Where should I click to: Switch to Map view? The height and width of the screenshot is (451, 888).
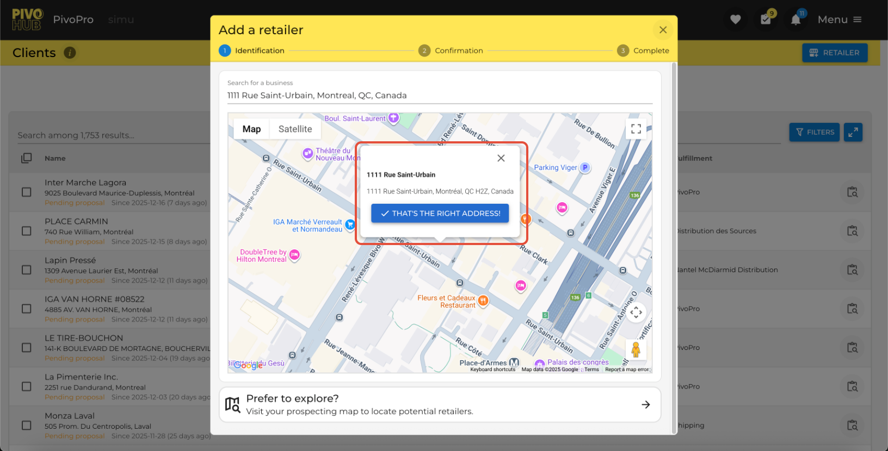(251, 129)
